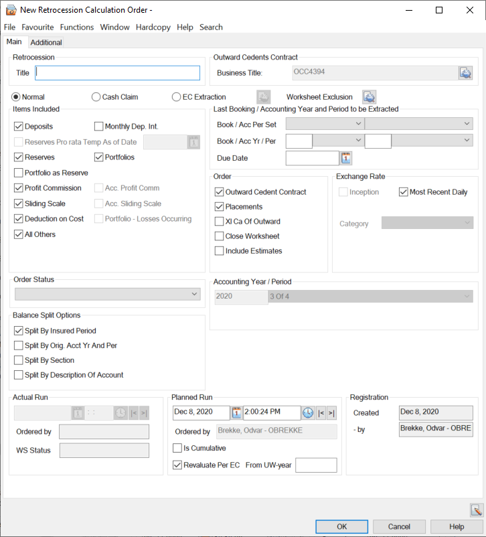This screenshot has width=486, height=537.
Task: Uncheck Split By Insured Period
Action: pyautogui.click(x=19, y=331)
